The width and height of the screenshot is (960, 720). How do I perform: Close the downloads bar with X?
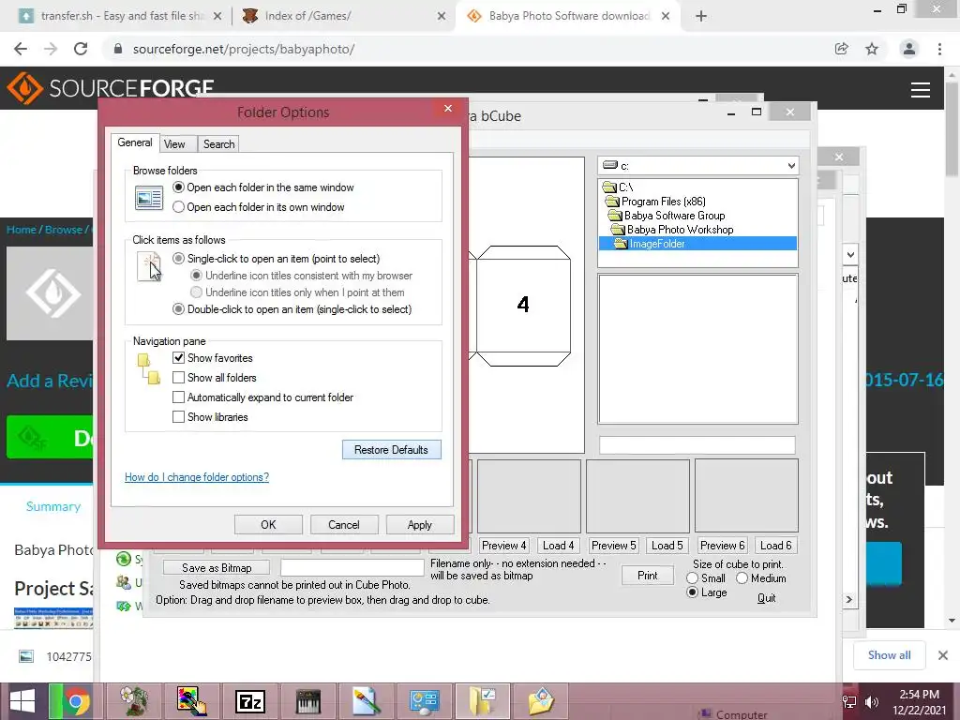tap(943, 655)
